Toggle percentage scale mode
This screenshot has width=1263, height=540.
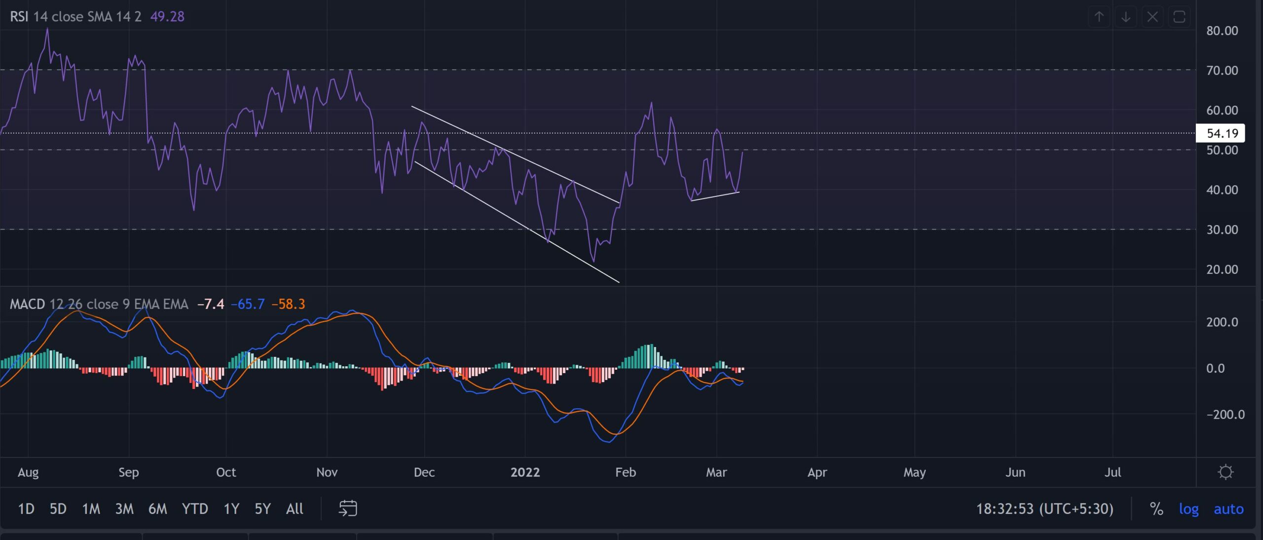(1157, 509)
